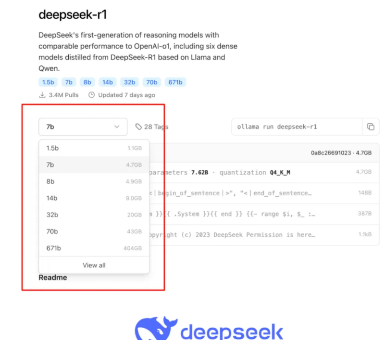
Task: Click the clock icon beside Updated
Action: point(92,95)
